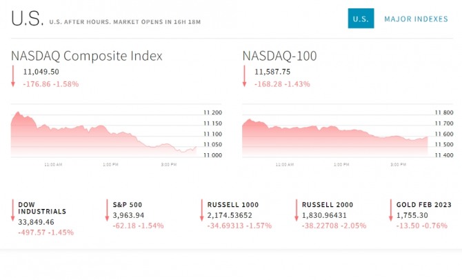
Task: Open the Gold Feb 2023 quote
Action: coord(423,204)
